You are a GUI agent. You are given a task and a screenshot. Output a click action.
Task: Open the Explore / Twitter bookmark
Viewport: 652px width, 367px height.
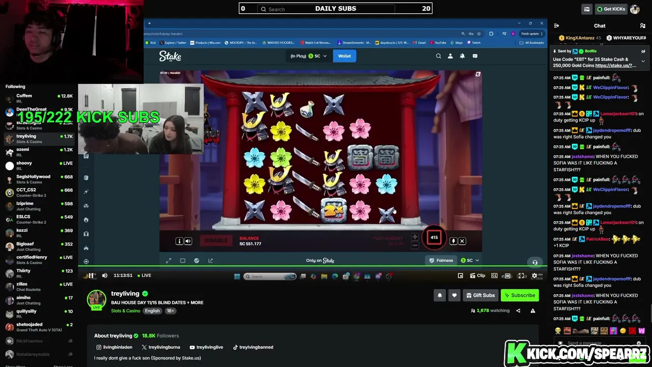173,43
